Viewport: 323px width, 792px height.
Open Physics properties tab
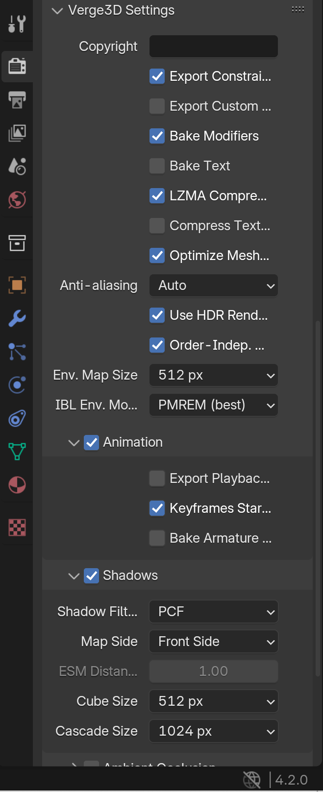click(17, 385)
